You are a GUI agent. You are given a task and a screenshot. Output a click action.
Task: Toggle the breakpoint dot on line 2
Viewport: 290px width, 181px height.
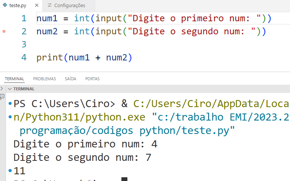pyautogui.click(x=4, y=31)
